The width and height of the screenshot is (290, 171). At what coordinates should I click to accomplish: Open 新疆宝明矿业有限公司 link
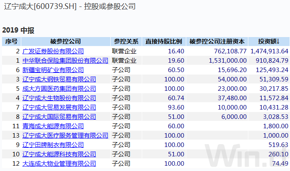pyautogui.click(x=53, y=70)
